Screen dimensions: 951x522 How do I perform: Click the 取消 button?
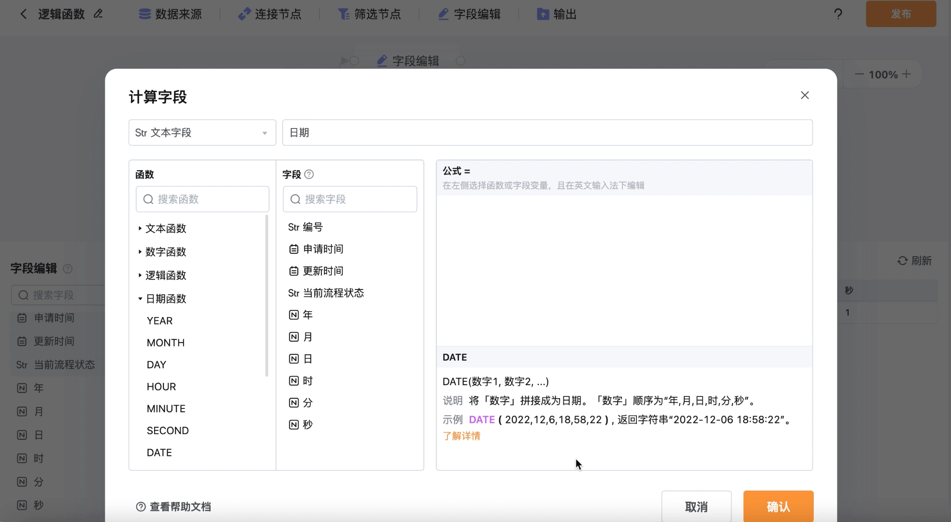(x=696, y=507)
